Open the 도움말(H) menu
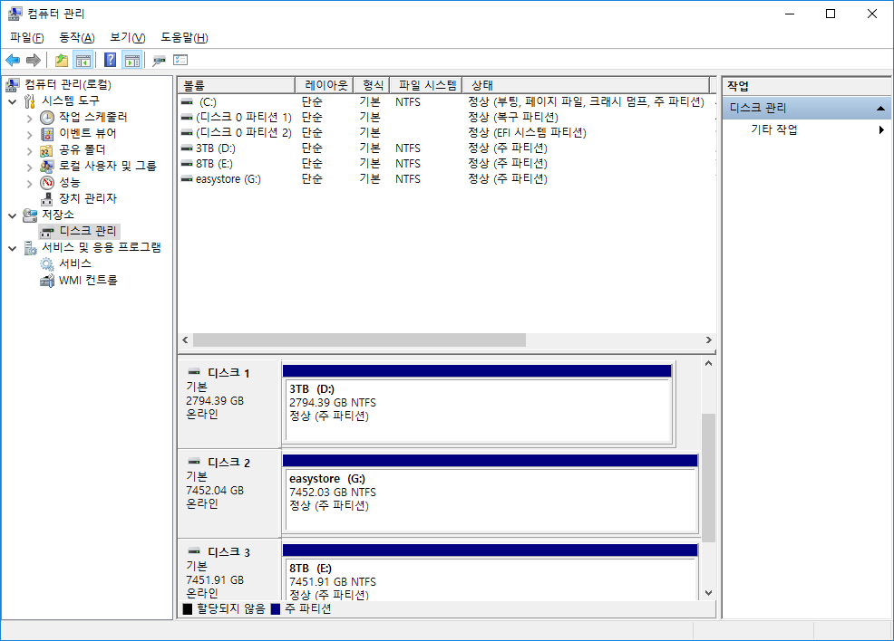894x641 pixels. point(184,37)
